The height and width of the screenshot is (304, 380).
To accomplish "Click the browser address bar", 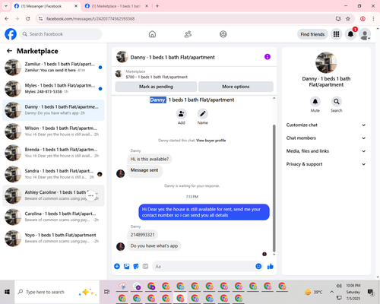I will 188,19.
